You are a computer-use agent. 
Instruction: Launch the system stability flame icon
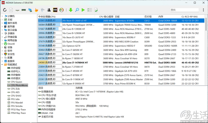37,10
